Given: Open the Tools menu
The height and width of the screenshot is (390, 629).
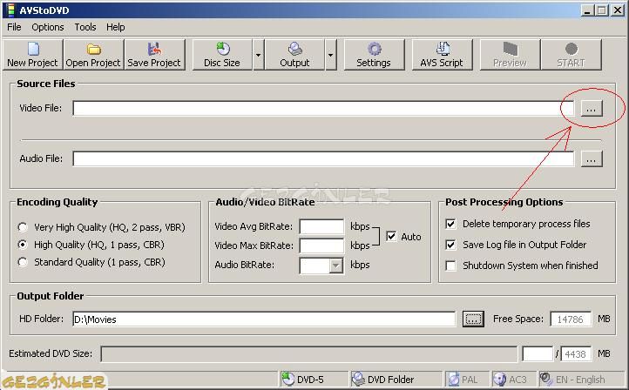Looking at the screenshot, I should (85, 27).
